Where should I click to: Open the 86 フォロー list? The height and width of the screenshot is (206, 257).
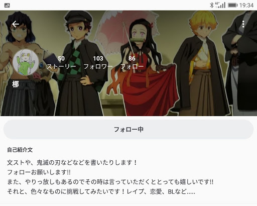pos(132,62)
